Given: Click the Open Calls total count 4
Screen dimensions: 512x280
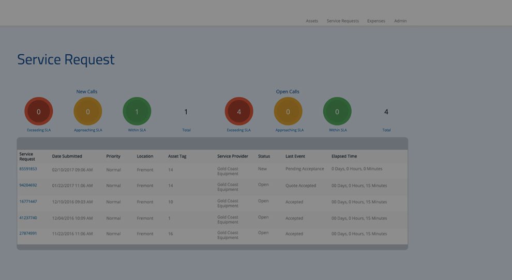Looking at the screenshot, I should tap(386, 112).
